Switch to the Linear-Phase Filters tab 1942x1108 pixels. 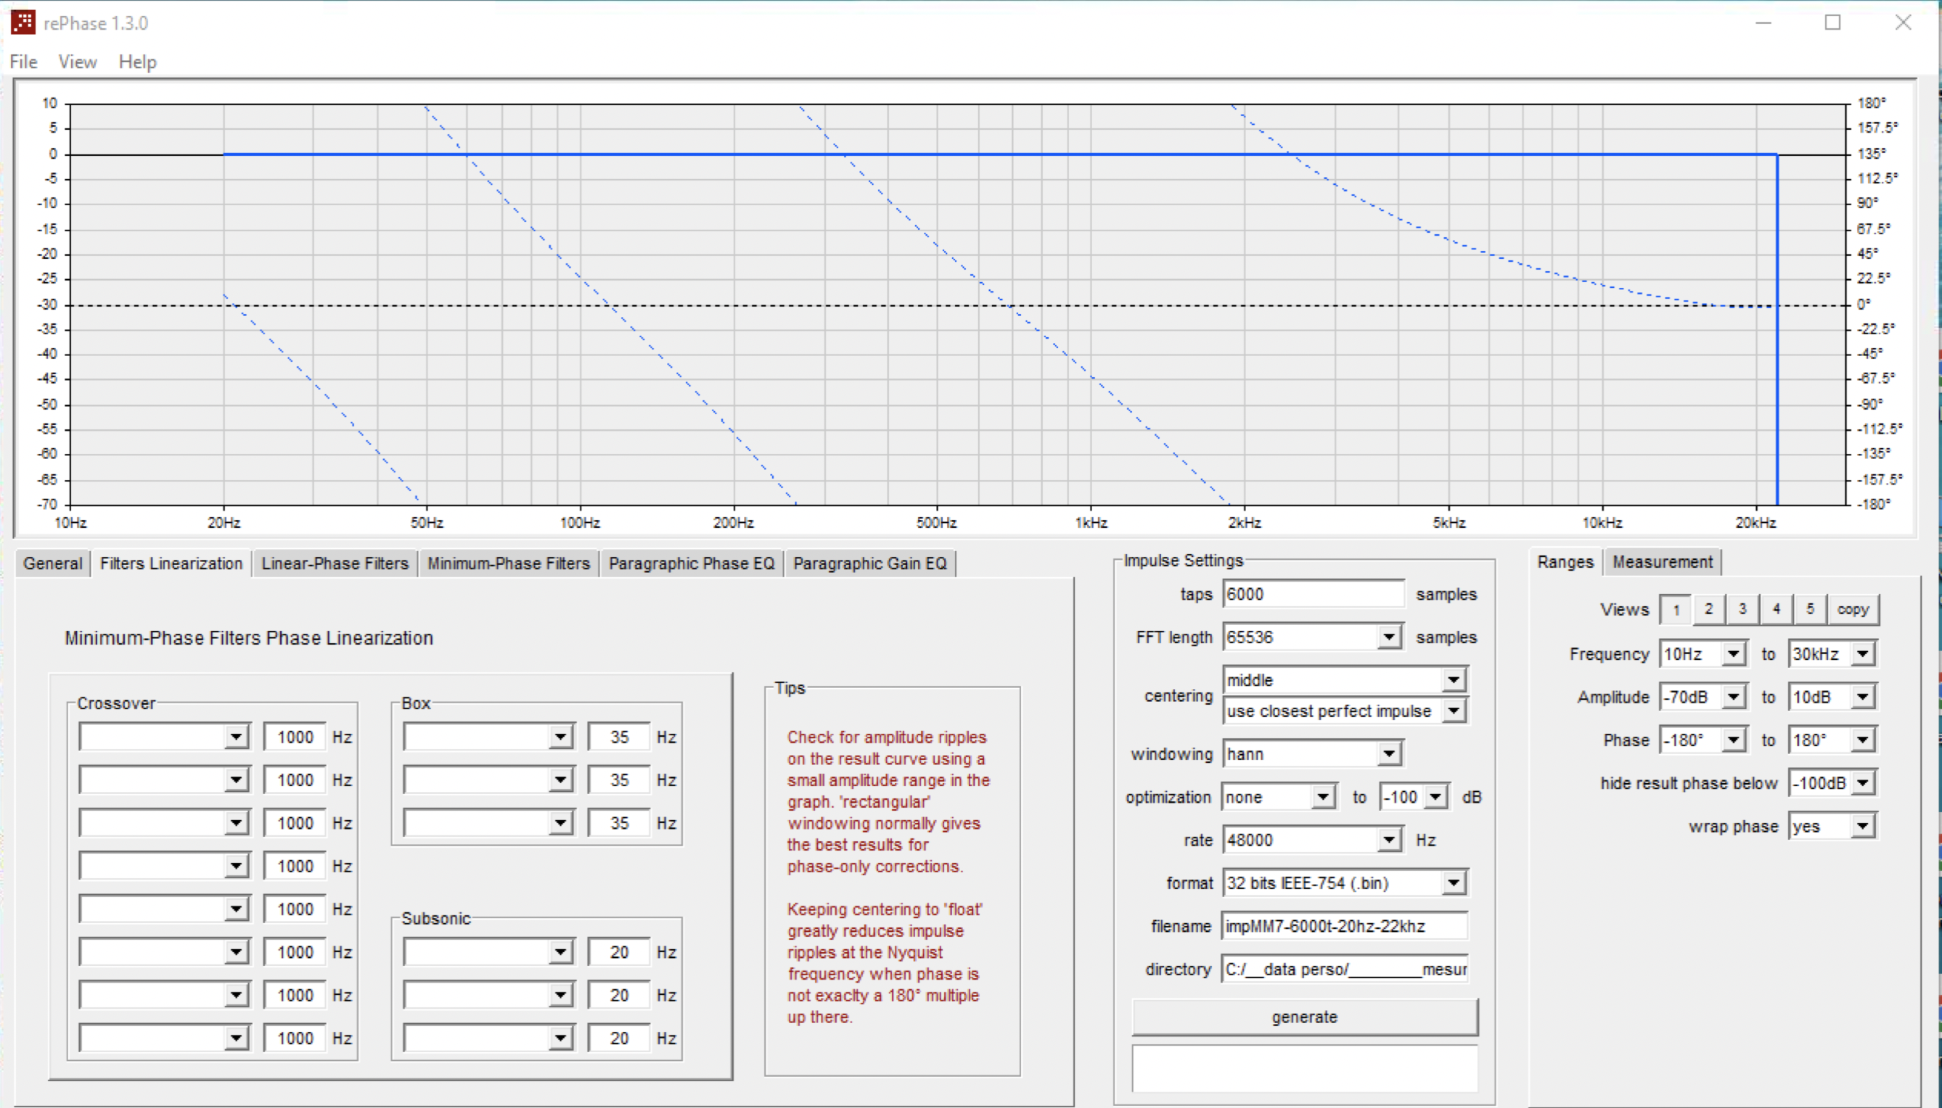(335, 563)
